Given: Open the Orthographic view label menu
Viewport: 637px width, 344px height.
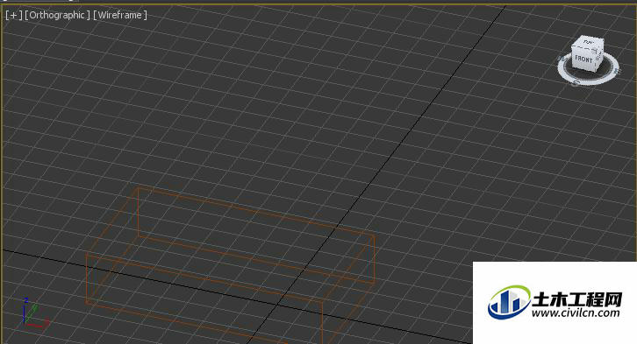Looking at the screenshot, I should (x=57, y=16).
